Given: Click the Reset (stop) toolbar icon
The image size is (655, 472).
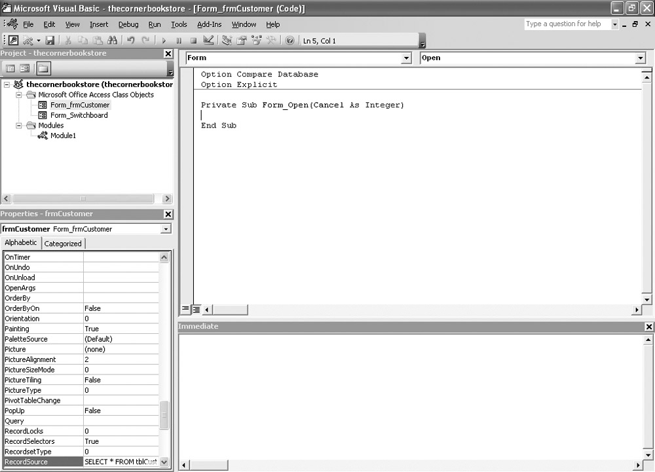Looking at the screenshot, I should [x=193, y=41].
